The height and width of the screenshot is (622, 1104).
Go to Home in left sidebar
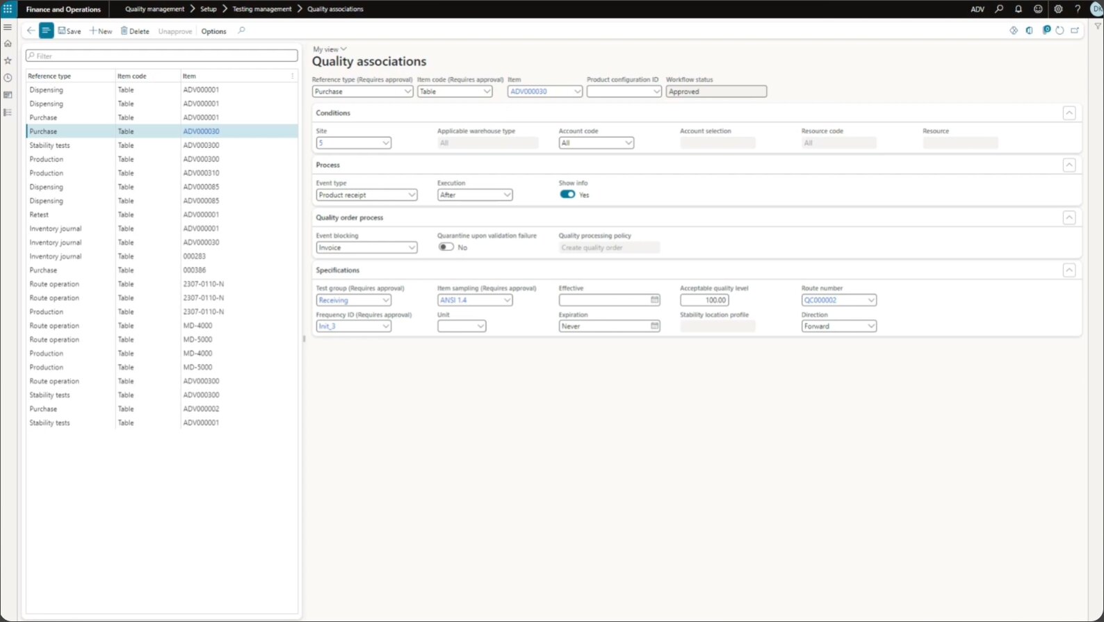click(8, 44)
